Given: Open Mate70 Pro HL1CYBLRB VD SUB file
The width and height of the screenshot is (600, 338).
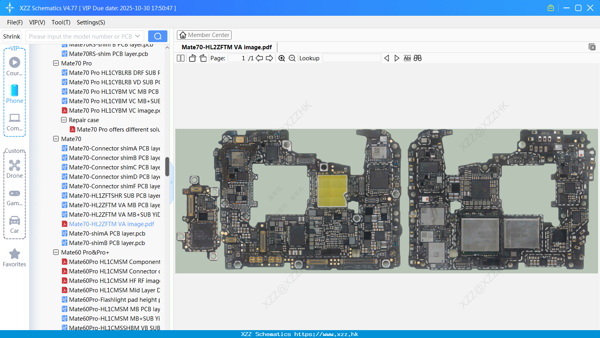Looking at the screenshot, I should click(x=111, y=82).
